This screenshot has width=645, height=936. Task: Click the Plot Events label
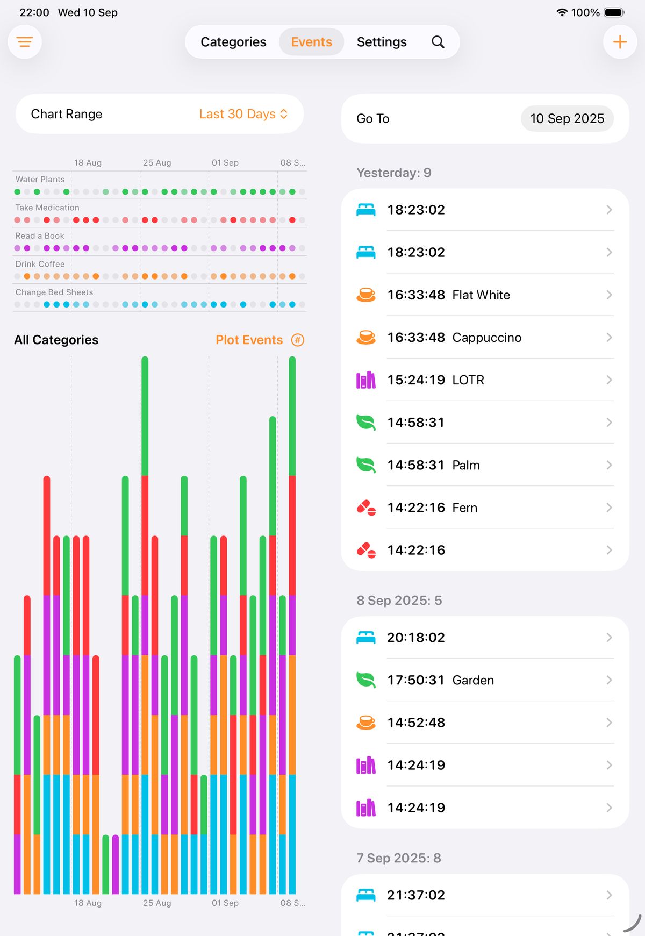click(x=249, y=340)
